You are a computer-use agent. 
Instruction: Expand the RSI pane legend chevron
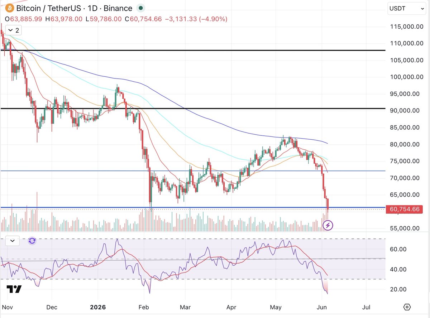click(x=13, y=241)
